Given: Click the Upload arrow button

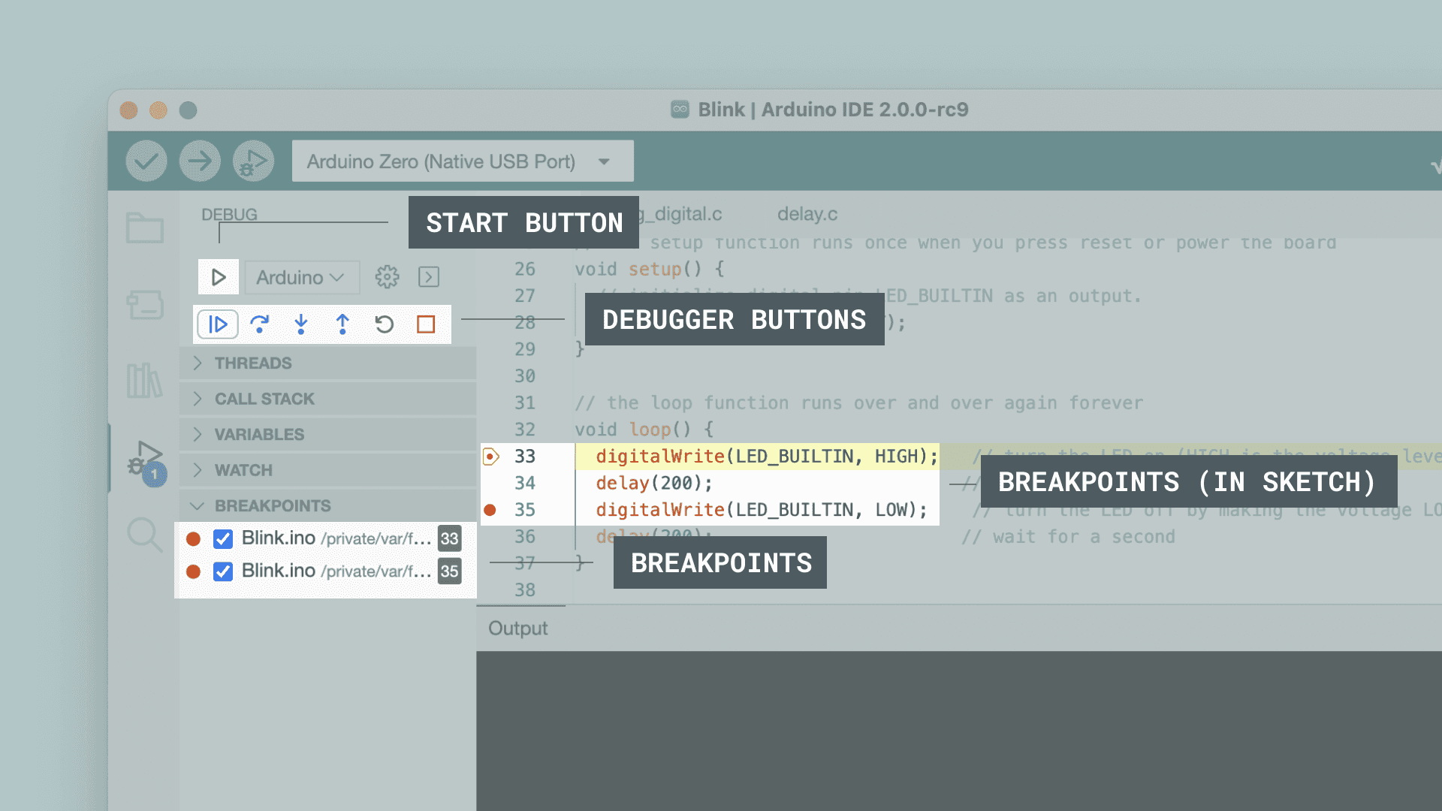Looking at the screenshot, I should pyautogui.click(x=200, y=161).
